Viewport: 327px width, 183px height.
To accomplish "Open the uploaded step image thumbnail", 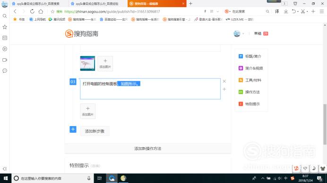I will 87,64.
